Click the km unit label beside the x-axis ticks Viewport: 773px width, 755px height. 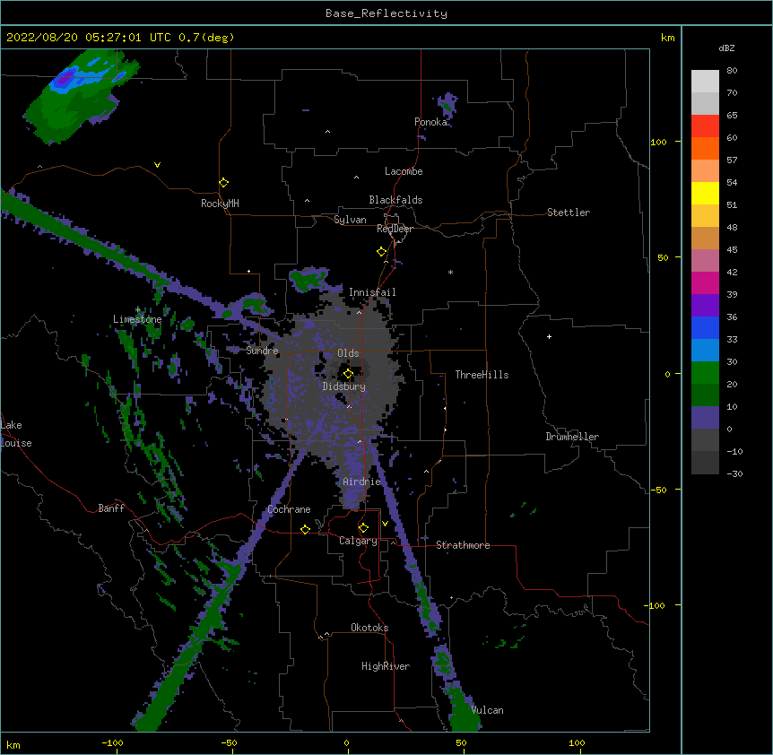click(13, 744)
